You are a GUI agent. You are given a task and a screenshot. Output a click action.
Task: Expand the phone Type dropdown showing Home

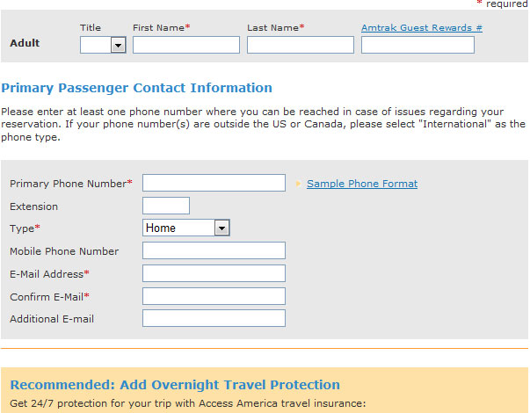point(185,228)
